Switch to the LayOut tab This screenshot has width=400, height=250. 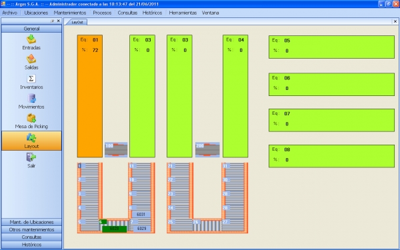(77, 22)
